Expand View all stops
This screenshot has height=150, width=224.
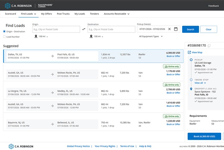coord(200,83)
